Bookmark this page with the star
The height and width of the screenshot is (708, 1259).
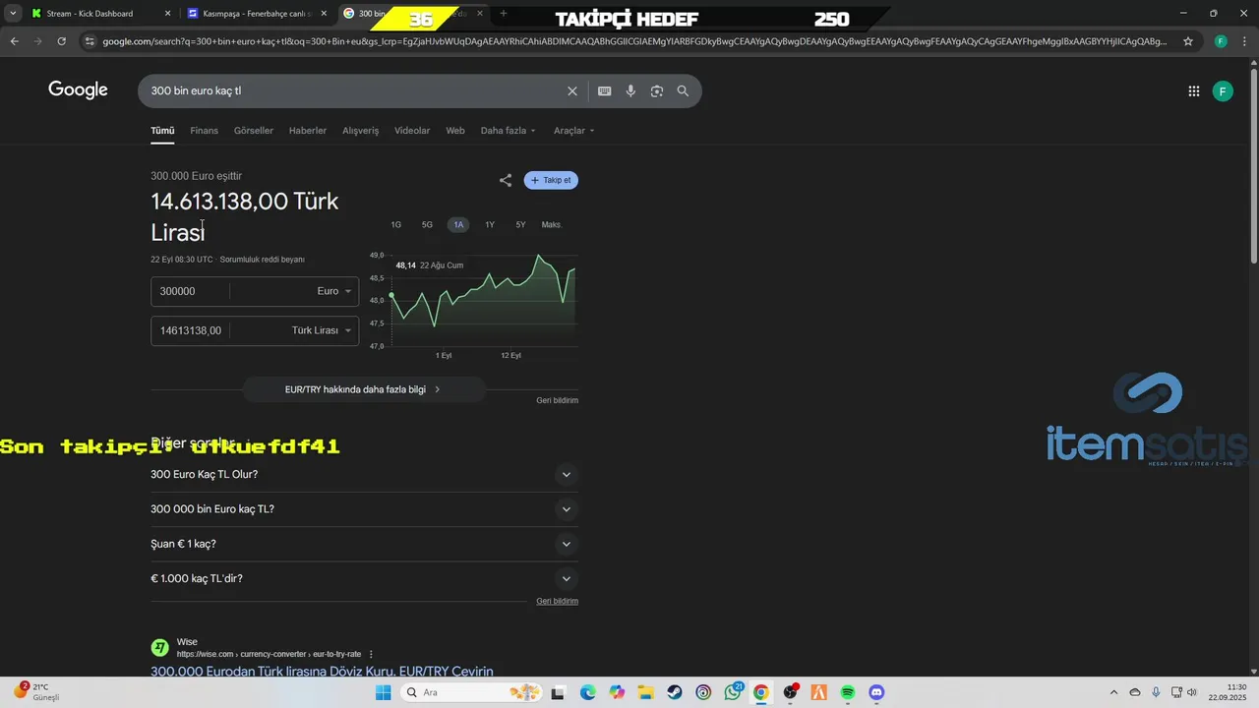click(x=1188, y=41)
